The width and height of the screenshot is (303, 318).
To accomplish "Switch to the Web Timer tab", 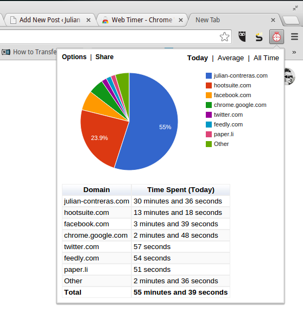I will tap(142, 20).
